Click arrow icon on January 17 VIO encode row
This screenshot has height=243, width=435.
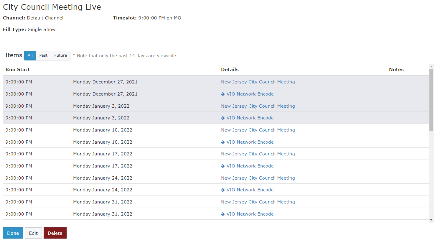tap(223, 166)
